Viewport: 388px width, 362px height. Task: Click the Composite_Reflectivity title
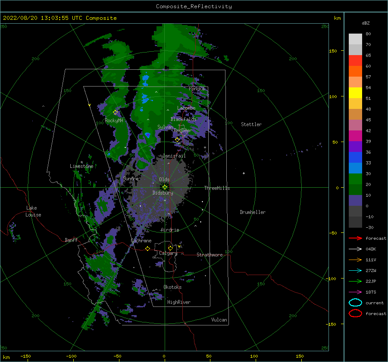194,6
